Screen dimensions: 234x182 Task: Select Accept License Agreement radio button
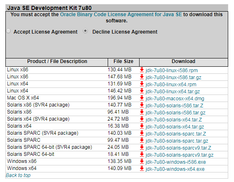(8, 31)
